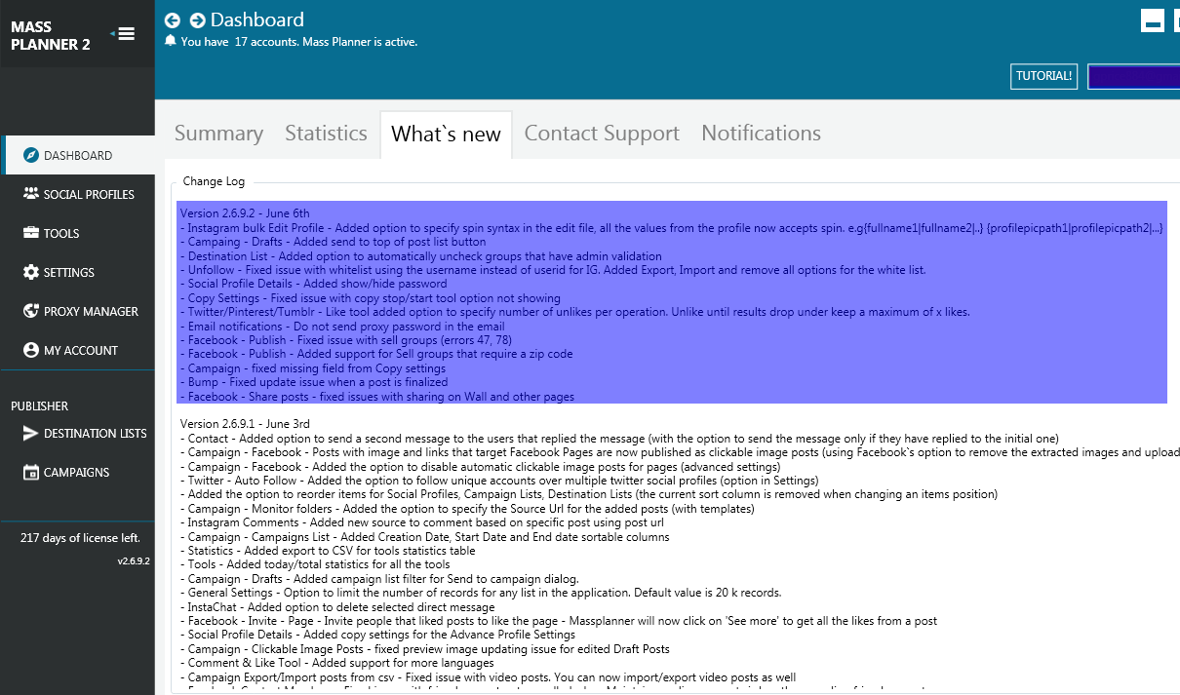Click the Dashboard compass icon in sidebar
1180x695 pixels.
(x=31, y=156)
